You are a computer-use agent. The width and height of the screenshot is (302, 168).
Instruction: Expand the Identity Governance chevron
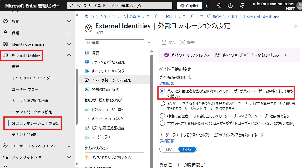click(69, 44)
